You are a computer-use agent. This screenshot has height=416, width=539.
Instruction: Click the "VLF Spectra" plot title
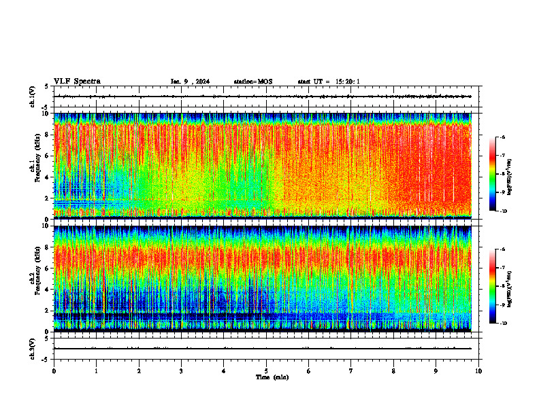point(77,82)
